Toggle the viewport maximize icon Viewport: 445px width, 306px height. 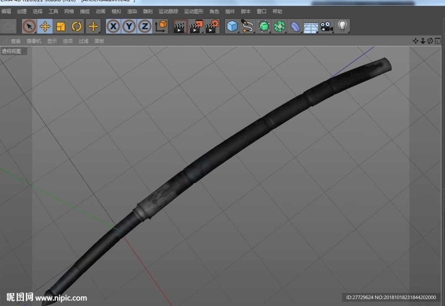click(438, 41)
